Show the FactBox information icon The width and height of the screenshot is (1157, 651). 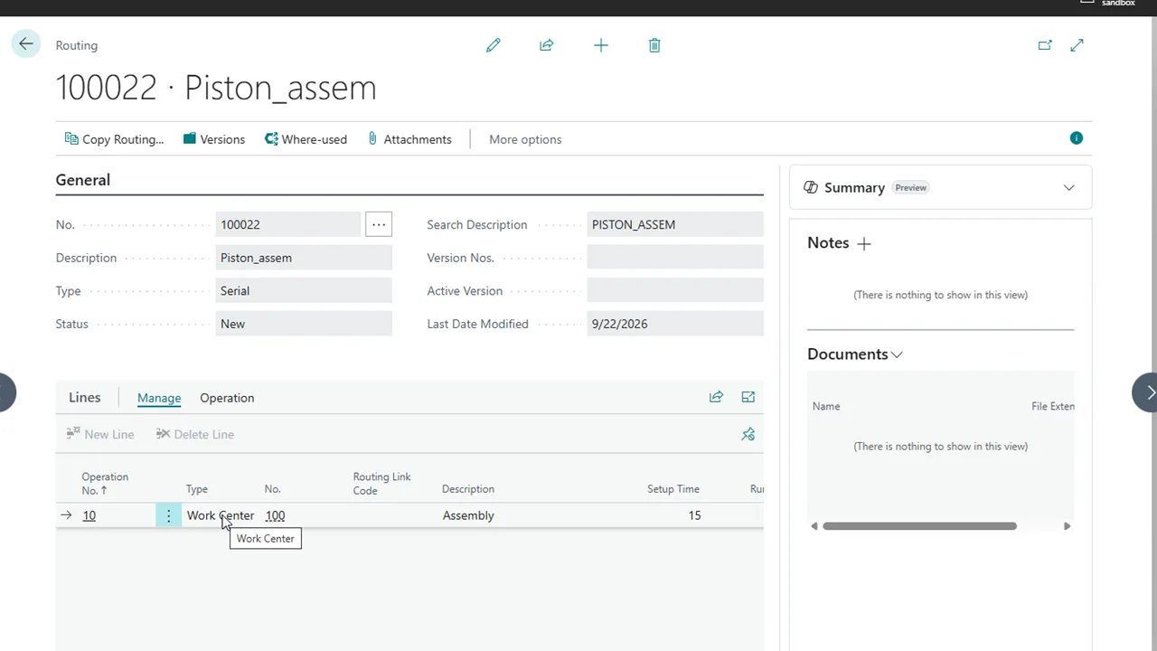1076,138
